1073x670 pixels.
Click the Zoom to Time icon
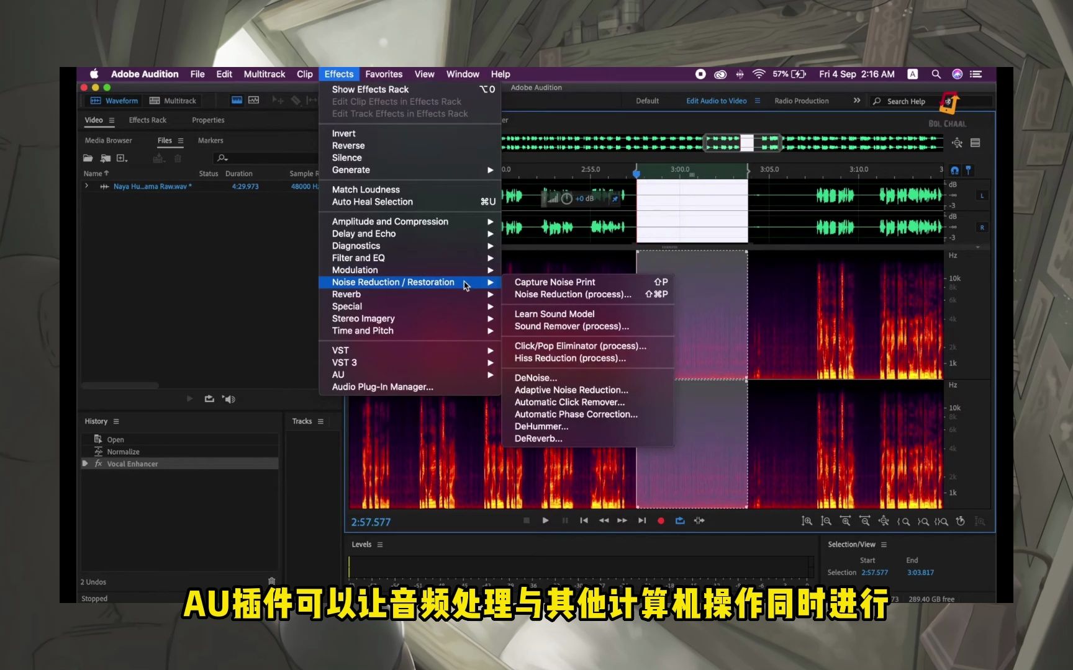click(961, 521)
